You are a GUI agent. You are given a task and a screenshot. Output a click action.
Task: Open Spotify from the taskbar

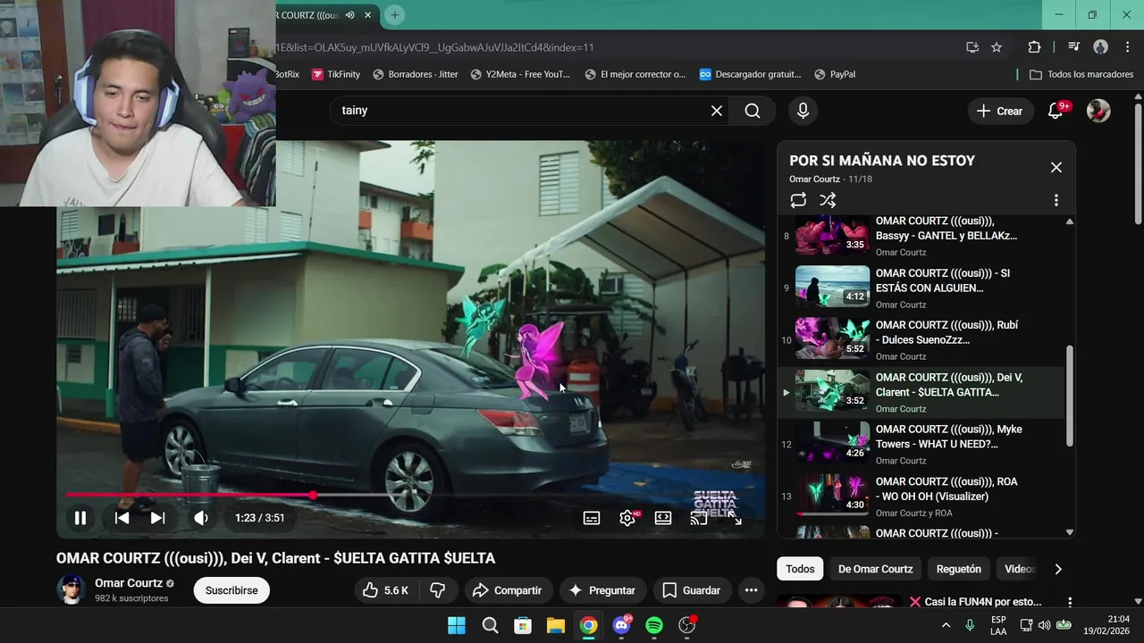(654, 625)
